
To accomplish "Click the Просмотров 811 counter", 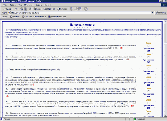I will pos(149,95).
